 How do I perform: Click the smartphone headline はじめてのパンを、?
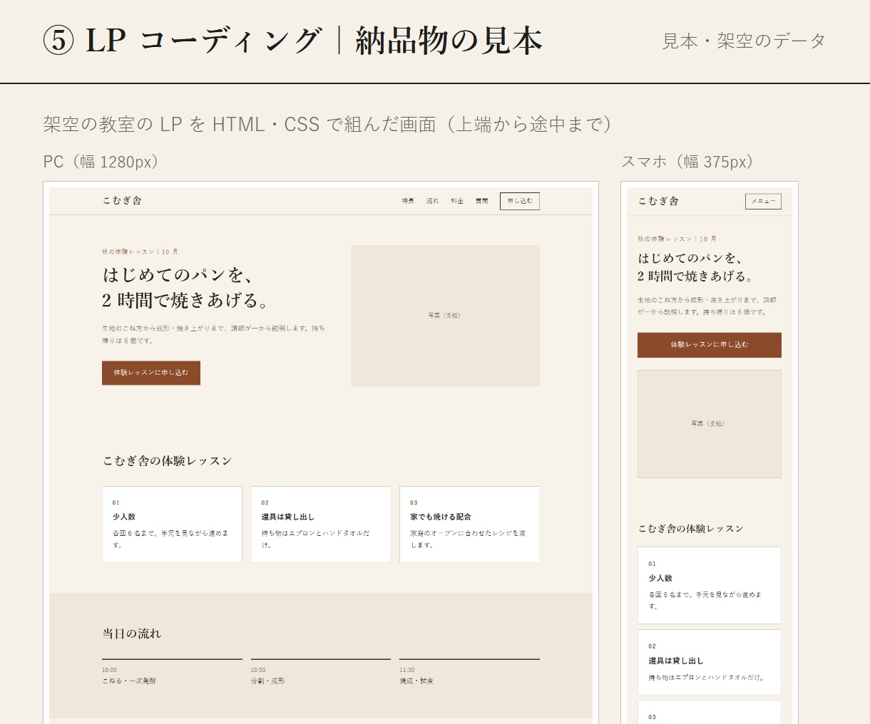click(x=690, y=258)
